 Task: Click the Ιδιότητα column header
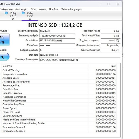coord(45,66)
